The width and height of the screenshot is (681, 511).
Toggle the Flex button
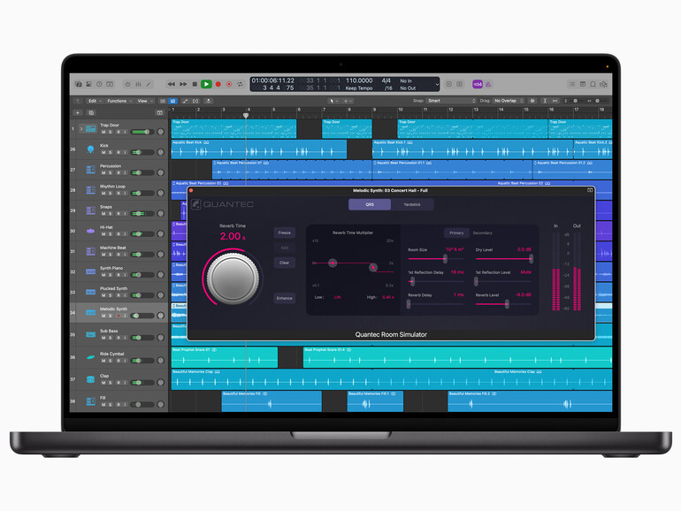coord(195,101)
